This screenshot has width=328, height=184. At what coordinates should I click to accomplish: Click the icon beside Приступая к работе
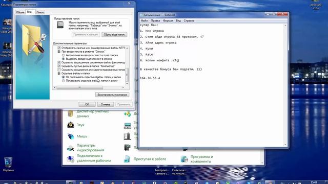[127, 159]
